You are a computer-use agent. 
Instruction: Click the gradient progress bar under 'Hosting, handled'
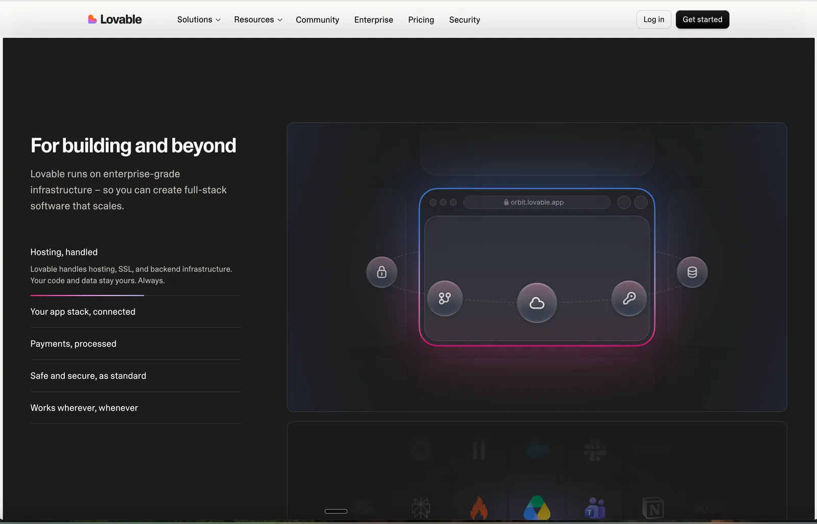(87, 295)
